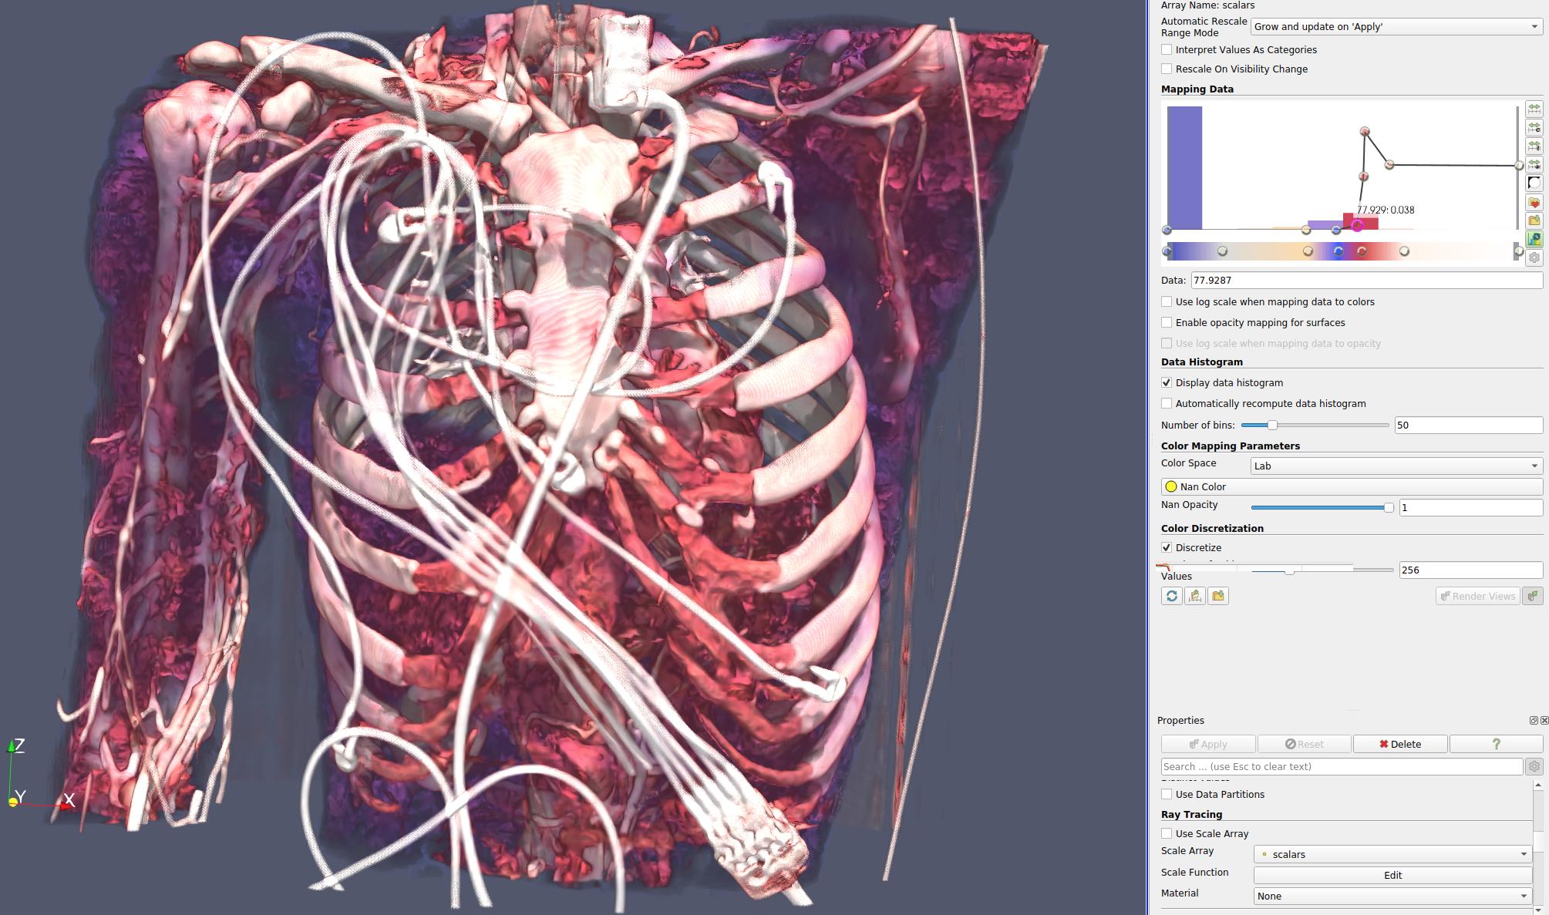Viewport: 1549px width, 915px height.
Task: Open the Color Space Lab dropdown
Action: click(1396, 466)
